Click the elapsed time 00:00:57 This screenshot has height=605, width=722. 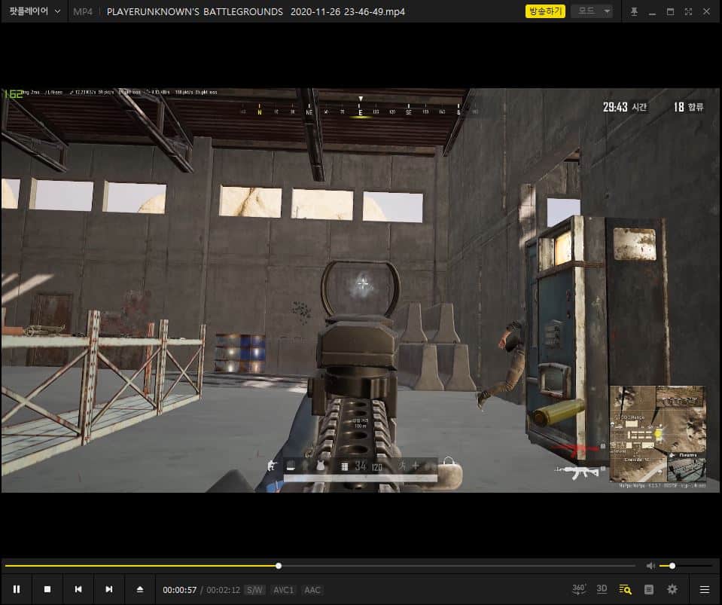pos(180,590)
